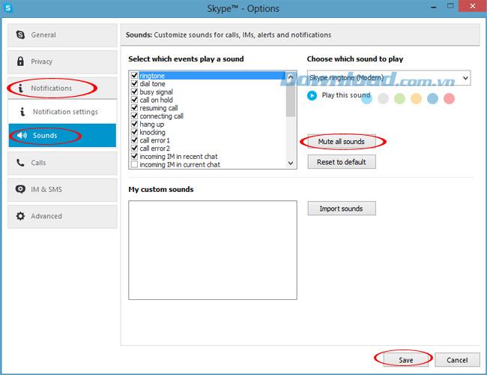Enable the incoming IM in current chat checkbox
487x375 pixels.
[134, 164]
